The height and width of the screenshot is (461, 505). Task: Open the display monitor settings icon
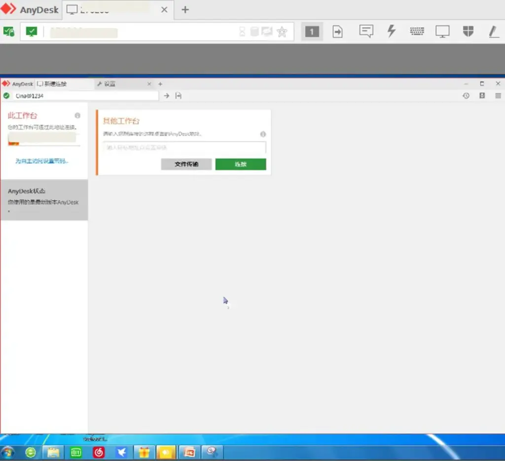click(x=442, y=32)
